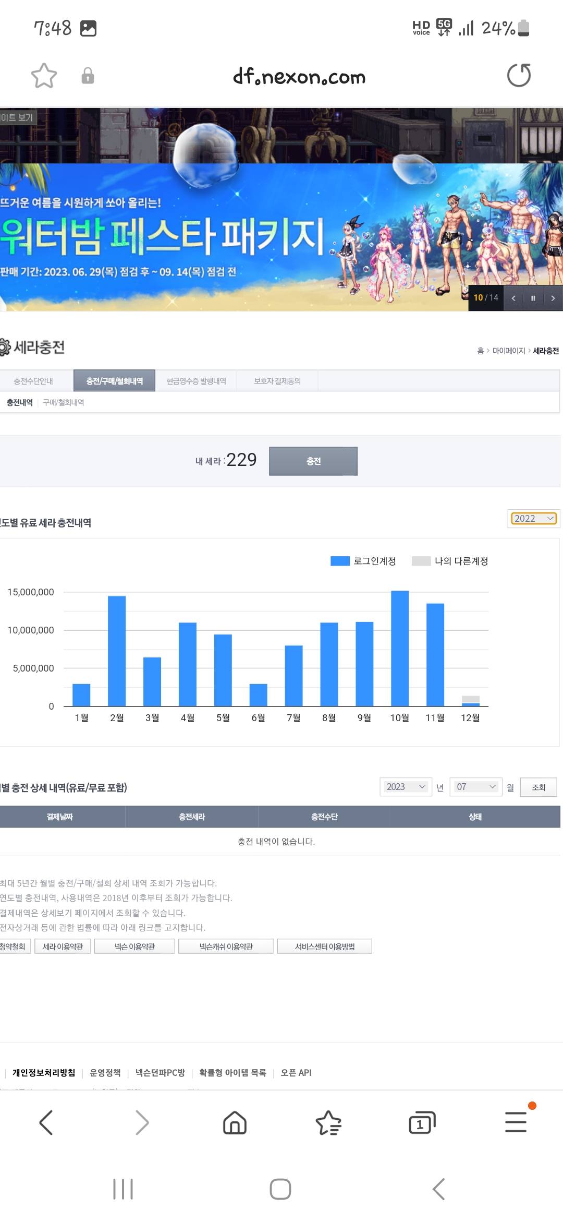Image resolution: width=563 pixels, height=1221 pixels.
Task: Tap browser forward arrow
Action: pos(142,1122)
